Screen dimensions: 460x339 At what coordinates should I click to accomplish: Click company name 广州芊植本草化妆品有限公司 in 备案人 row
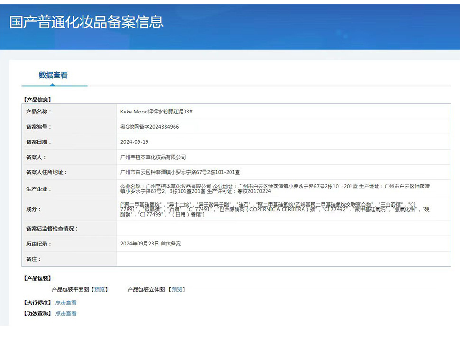pos(153,157)
